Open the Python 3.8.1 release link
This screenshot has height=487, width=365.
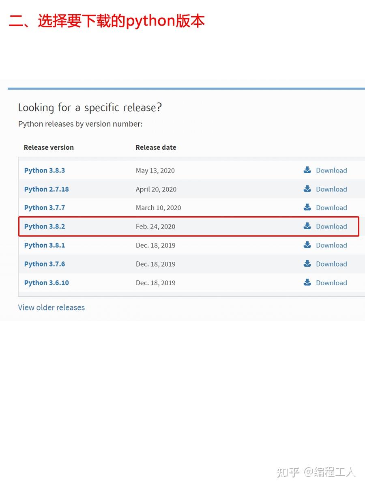(x=45, y=245)
